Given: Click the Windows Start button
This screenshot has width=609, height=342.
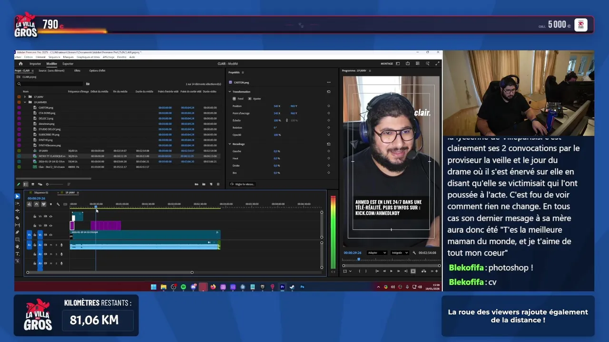Looking at the screenshot, I should pyautogui.click(x=153, y=287).
